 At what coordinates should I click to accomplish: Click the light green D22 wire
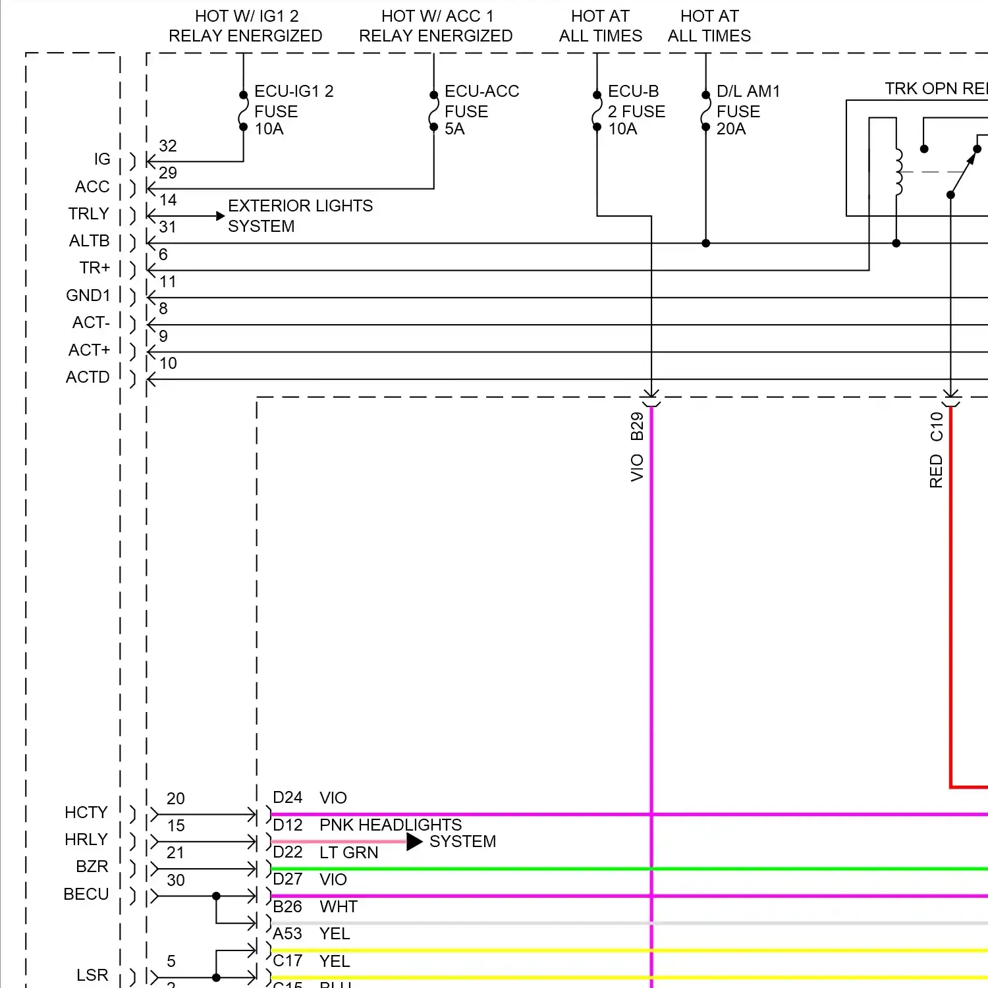click(629, 869)
